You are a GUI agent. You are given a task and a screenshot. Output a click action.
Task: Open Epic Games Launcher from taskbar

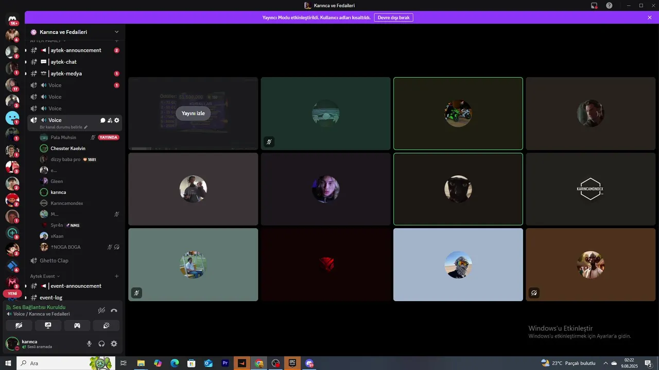point(292,363)
